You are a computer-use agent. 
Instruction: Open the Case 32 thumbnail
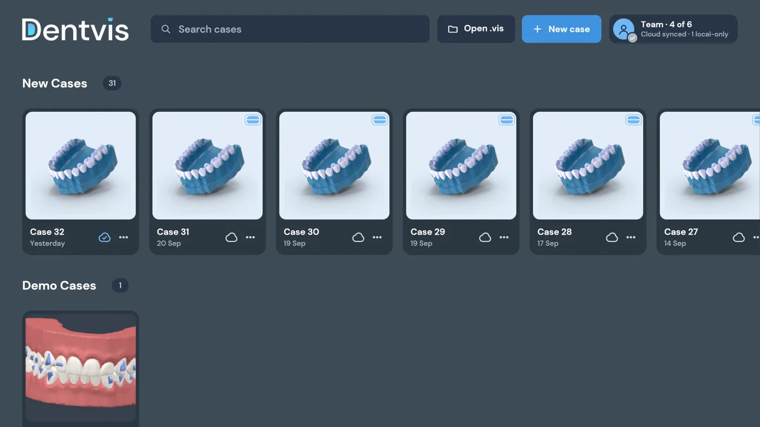[x=80, y=165]
